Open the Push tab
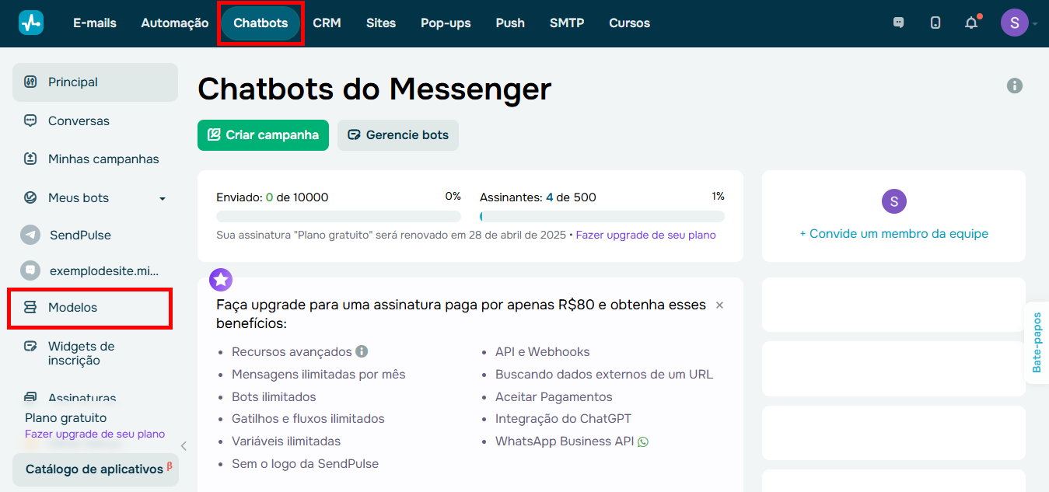Image resolution: width=1049 pixels, height=492 pixels. pos(510,23)
